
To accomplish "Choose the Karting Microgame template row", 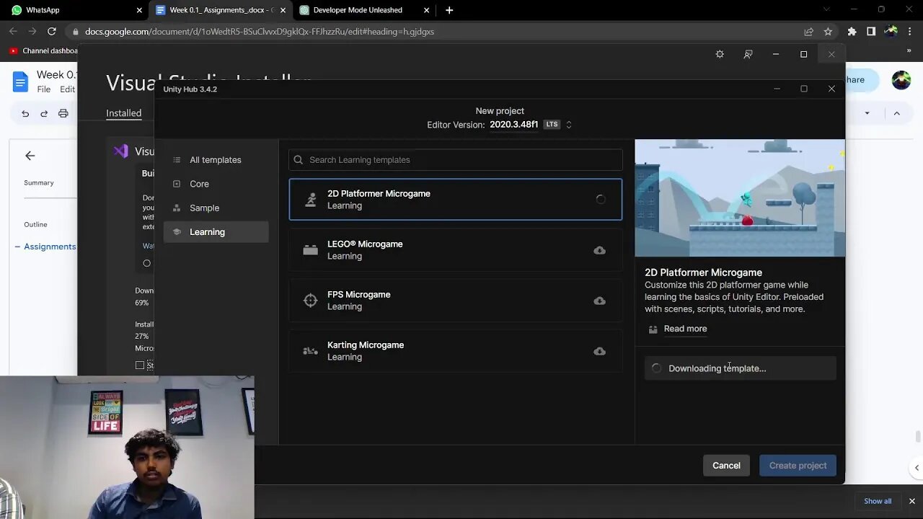I will click(x=456, y=351).
